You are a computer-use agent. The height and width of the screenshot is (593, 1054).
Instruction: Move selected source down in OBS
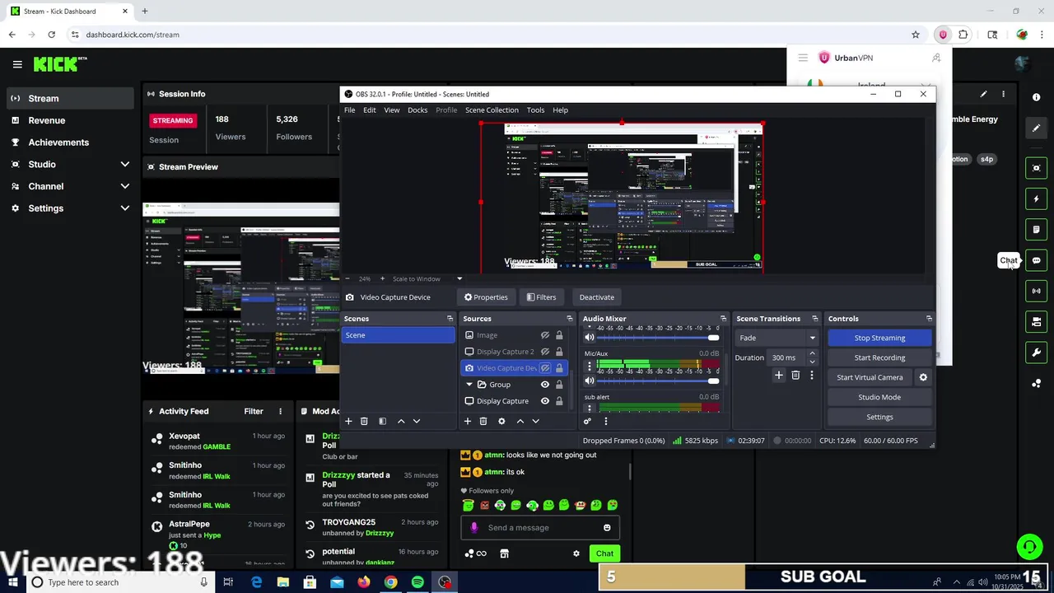click(535, 421)
